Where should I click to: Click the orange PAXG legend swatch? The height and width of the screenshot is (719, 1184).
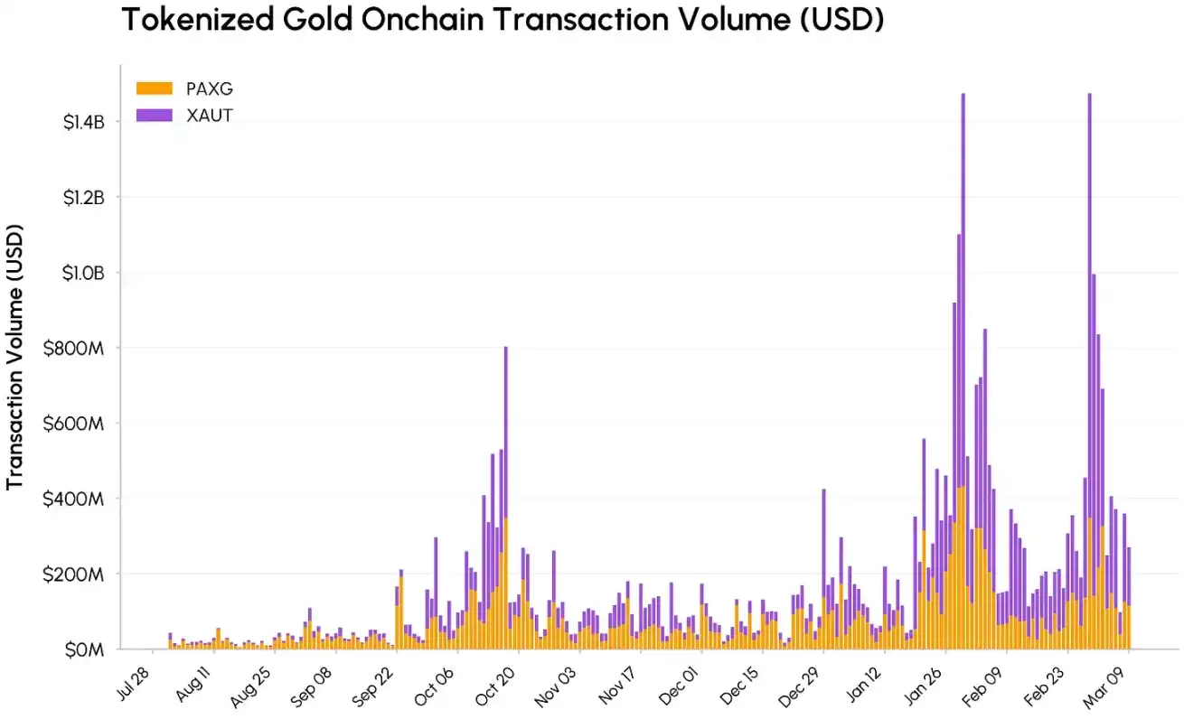tap(153, 89)
